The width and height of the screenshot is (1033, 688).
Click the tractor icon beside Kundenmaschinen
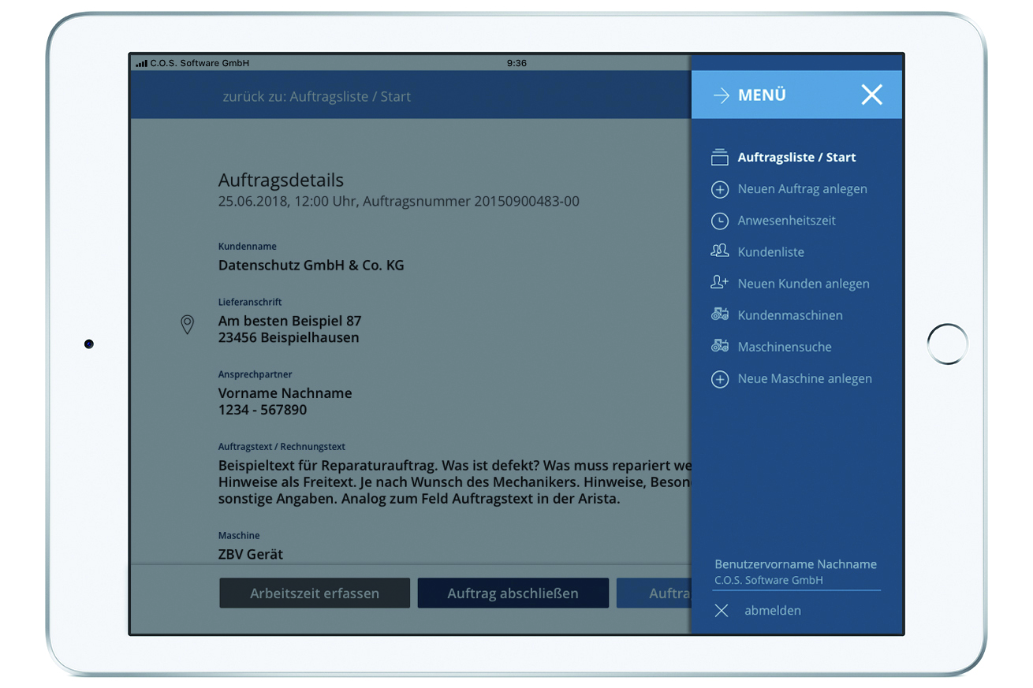pos(719,314)
